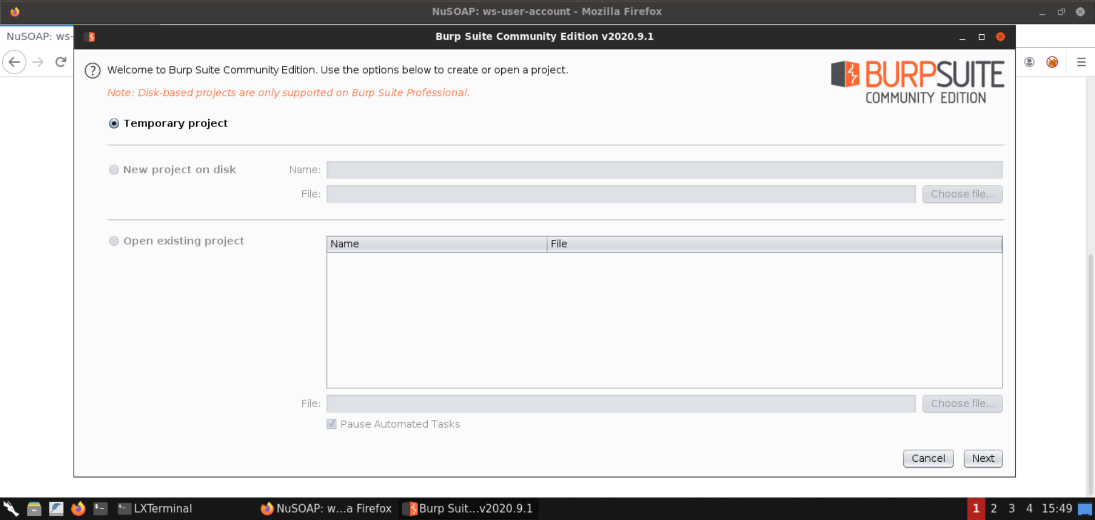1095x520 pixels.
Task: Click Firefox back arrow button
Action: point(14,62)
